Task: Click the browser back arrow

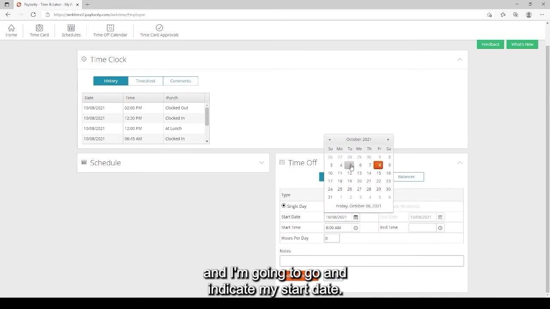Action: pos(8,15)
